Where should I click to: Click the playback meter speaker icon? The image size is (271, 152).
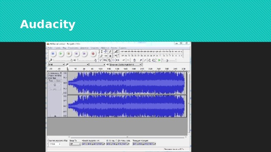click(x=116, y=56)
